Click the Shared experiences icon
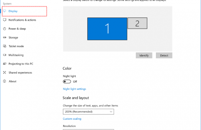Viewport: 201px width, 130px height. 5,72
